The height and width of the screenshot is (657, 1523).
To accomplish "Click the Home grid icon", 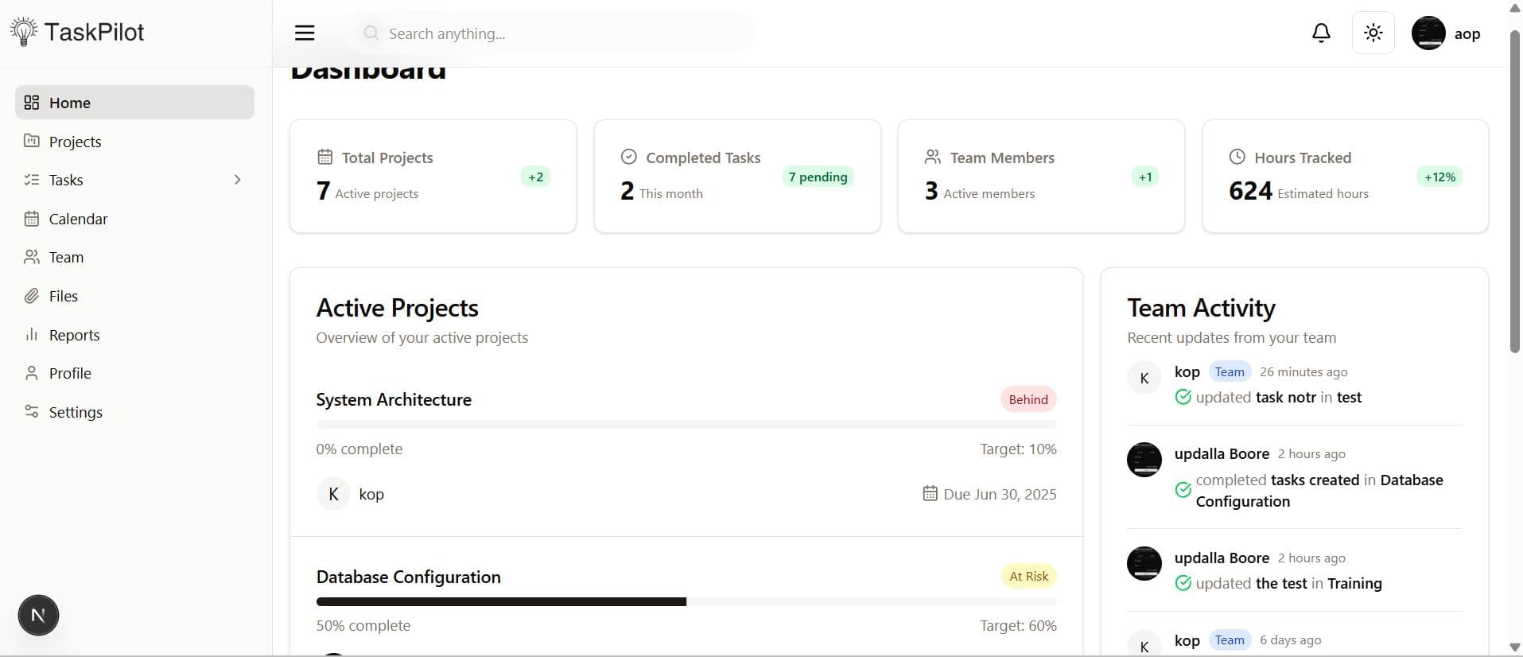I will [x=32, y=103].
